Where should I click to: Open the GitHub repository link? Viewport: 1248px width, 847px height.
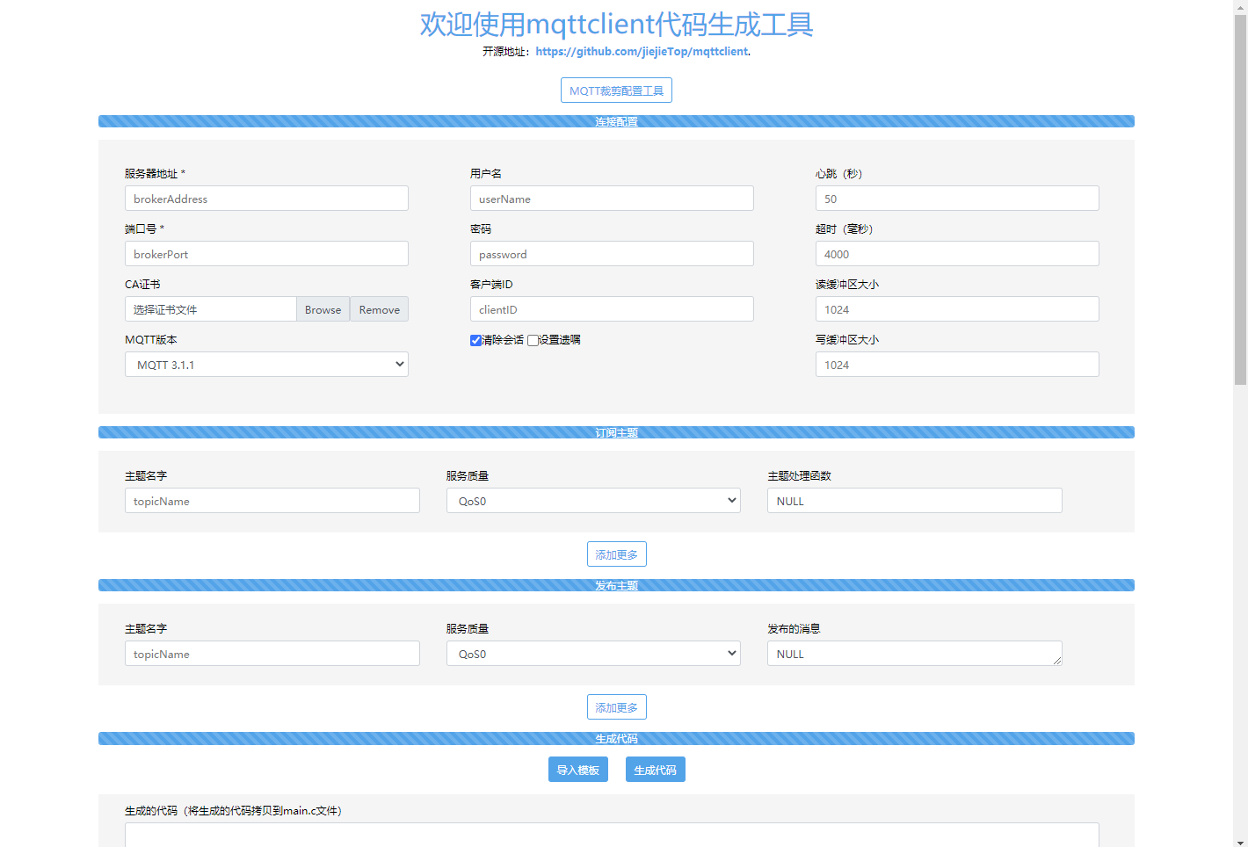641,52
